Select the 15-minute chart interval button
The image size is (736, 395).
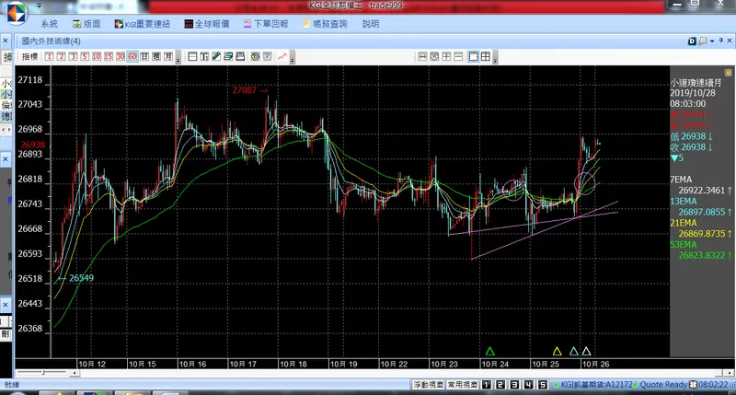coord(109,57)
